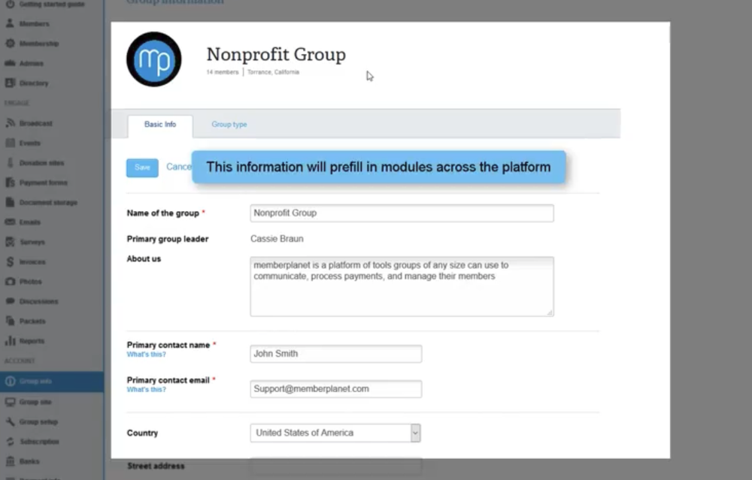This screenshot has height=480, width=752.
Task: Click the Cassie Braun leader name
Action: 277,239
